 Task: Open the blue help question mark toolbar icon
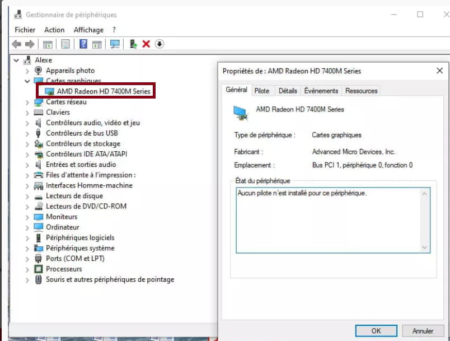pyautogui.click(x=83, y=44)
